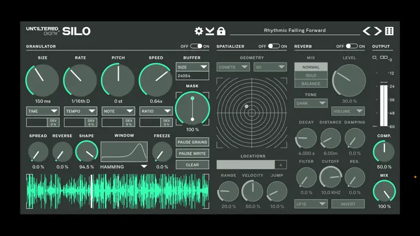Image resolution: width=420 pixels, height=236 pixels.
Task: Click the green waveform buffer display
Action: 118,191
